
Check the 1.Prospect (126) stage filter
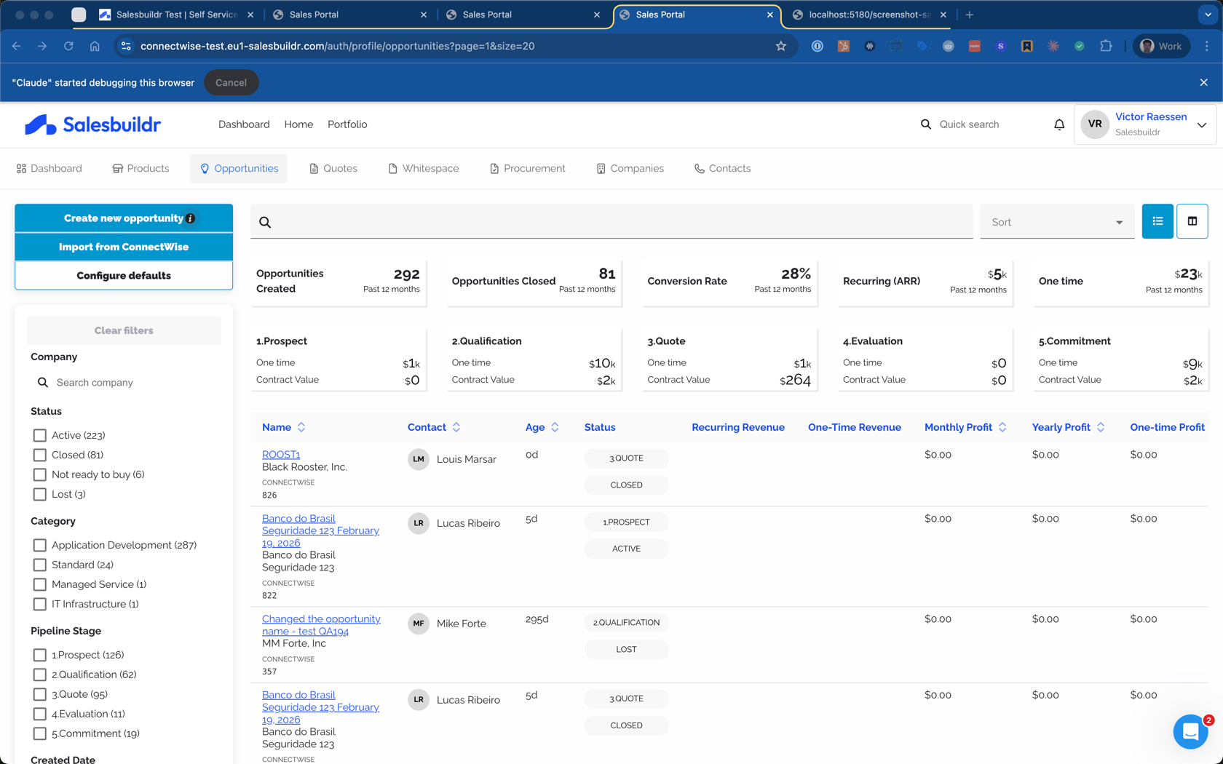tap(40, 655)
